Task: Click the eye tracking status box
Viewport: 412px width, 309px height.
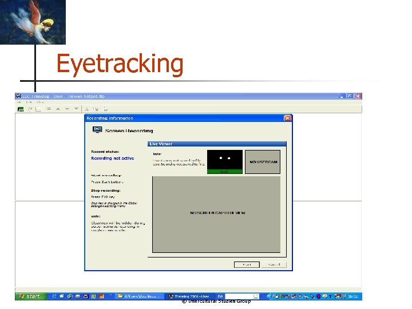Action: click(225, 161)
